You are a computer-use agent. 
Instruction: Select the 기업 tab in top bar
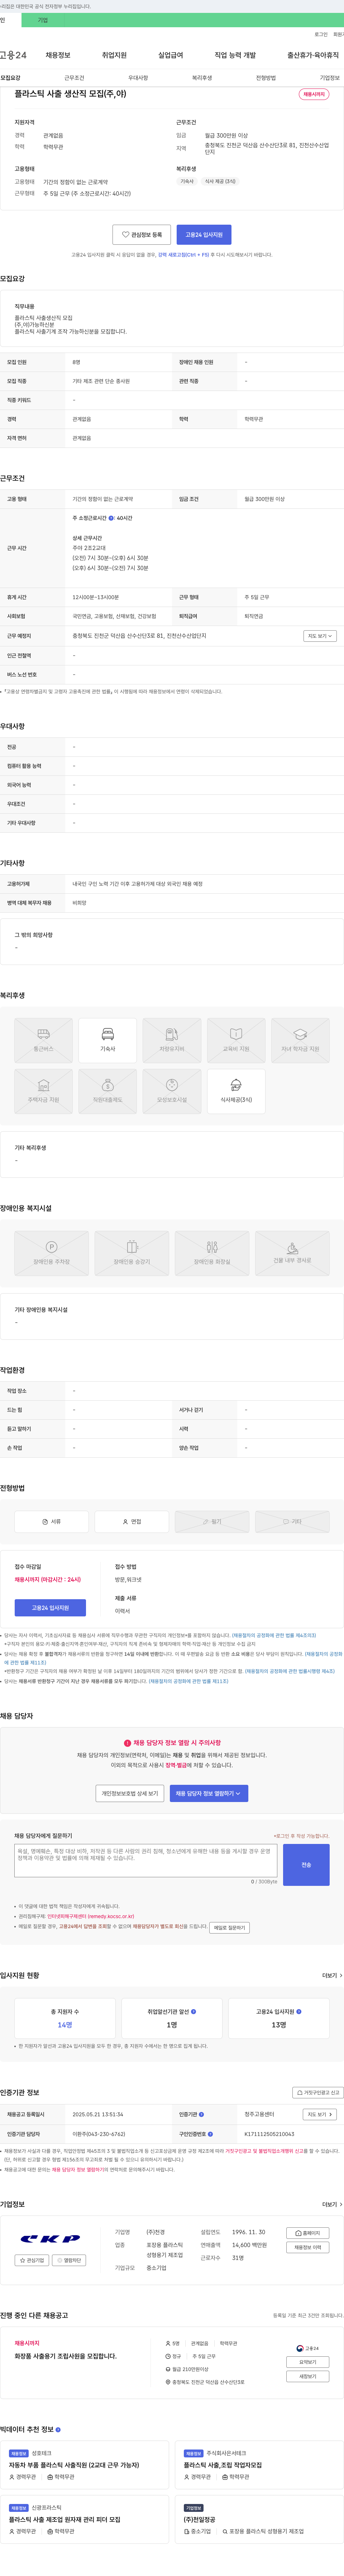(43, 20)
